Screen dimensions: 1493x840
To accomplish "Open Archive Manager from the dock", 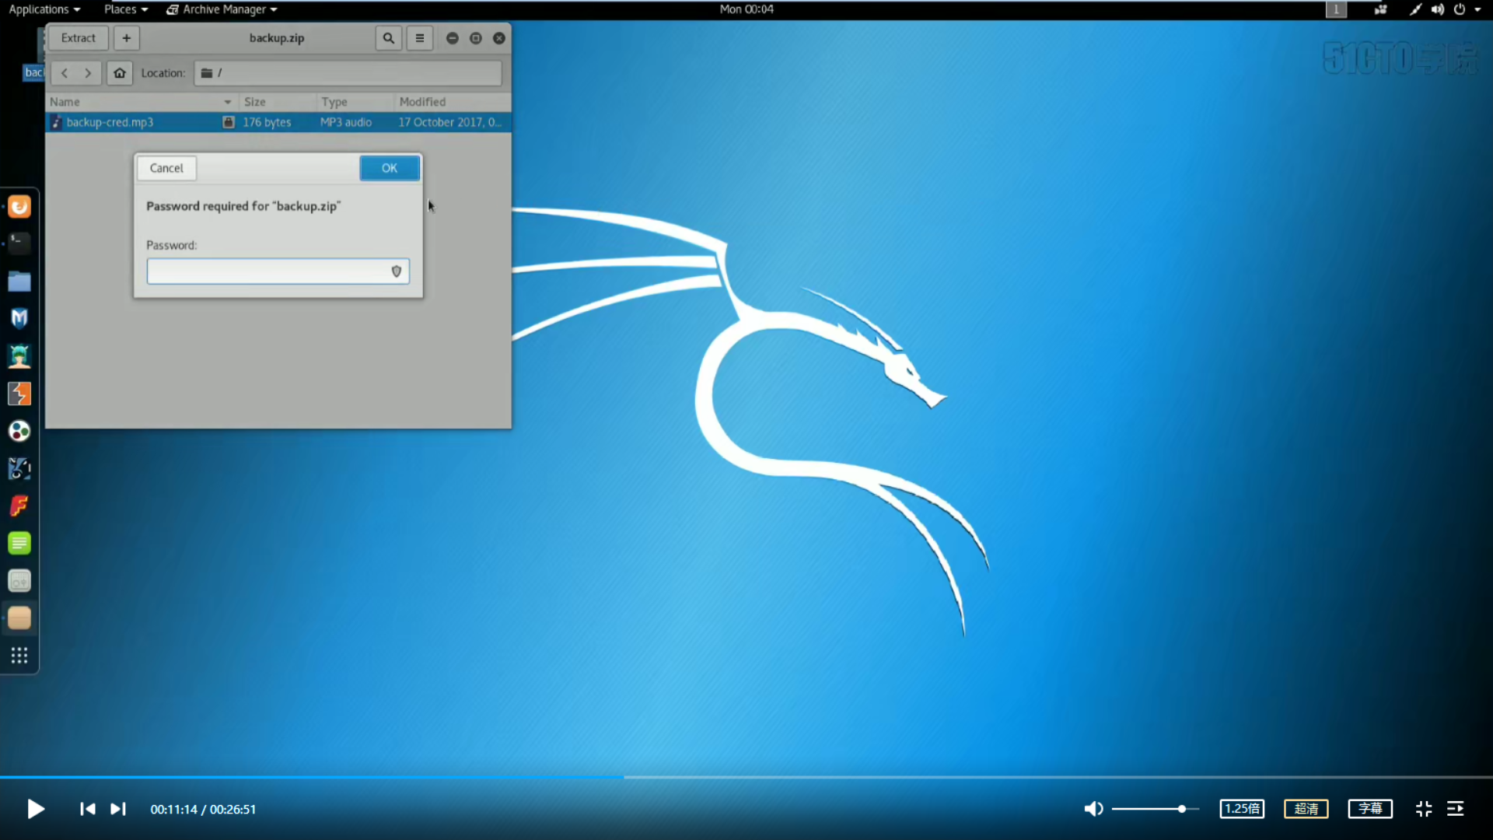I will (x=19, y=618).
